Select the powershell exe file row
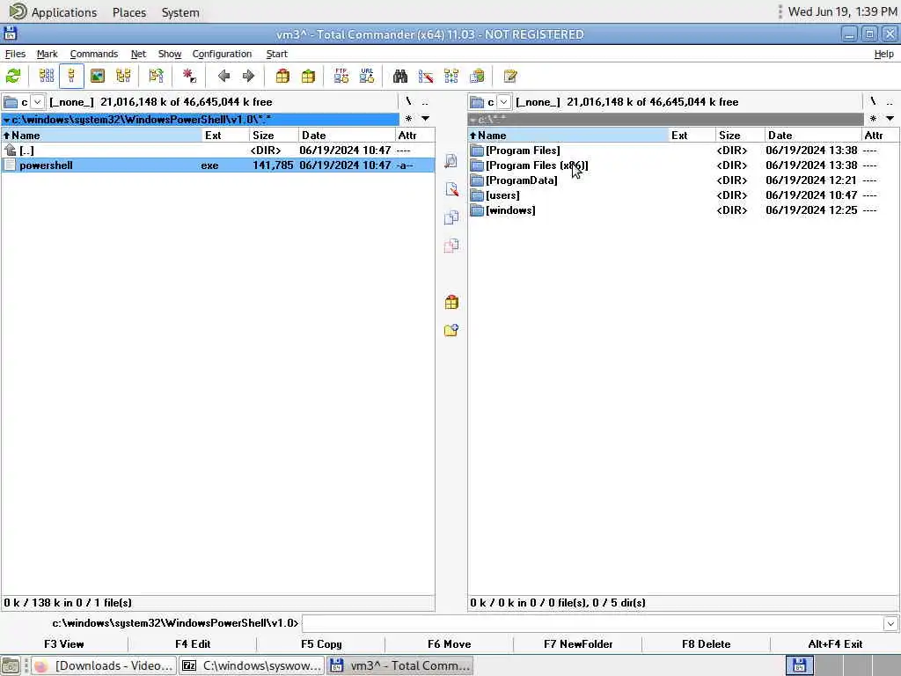901x676 pixels. 218,165
